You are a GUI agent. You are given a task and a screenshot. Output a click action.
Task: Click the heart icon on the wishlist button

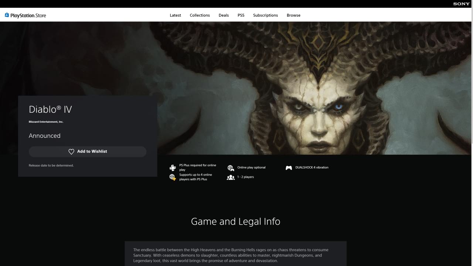pos(71,151)
